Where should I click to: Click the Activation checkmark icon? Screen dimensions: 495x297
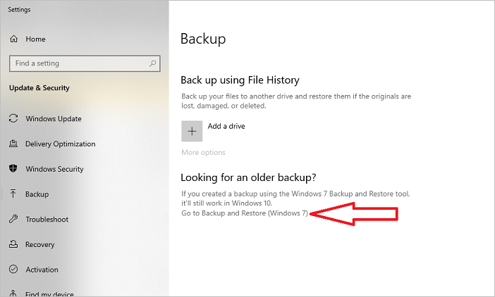pyautogui.click(x=13, y=270)
